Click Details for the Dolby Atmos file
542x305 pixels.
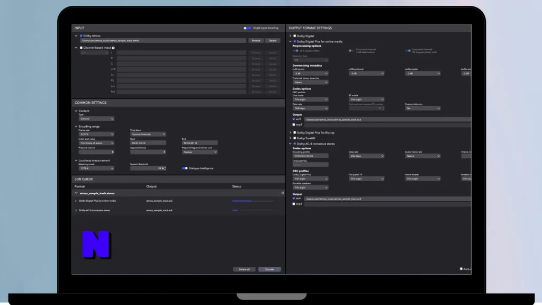tap(273, 40)
